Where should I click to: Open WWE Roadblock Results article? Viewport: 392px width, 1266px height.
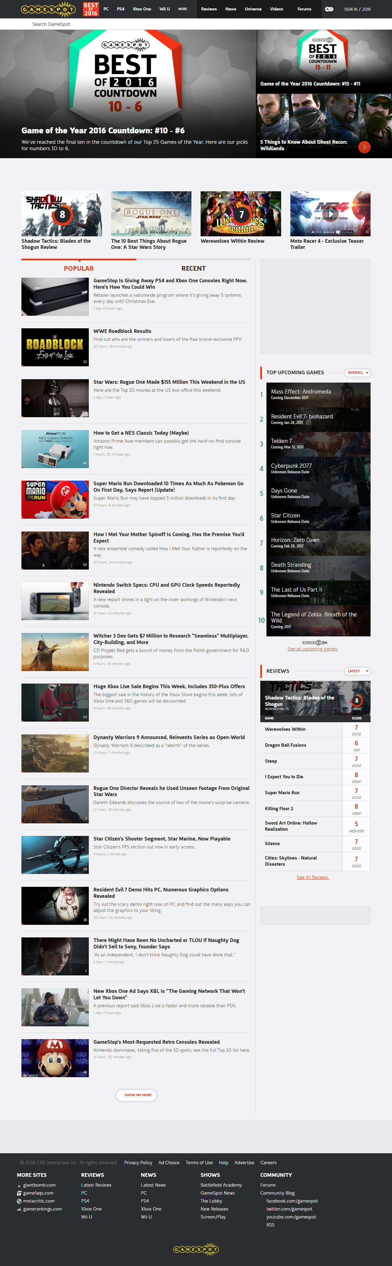coord(122,331)
